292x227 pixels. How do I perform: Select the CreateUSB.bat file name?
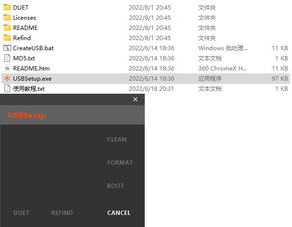33,48
